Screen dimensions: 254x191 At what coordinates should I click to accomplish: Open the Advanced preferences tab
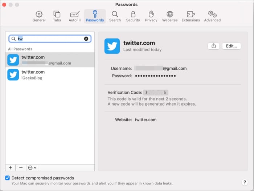(212, 16)
